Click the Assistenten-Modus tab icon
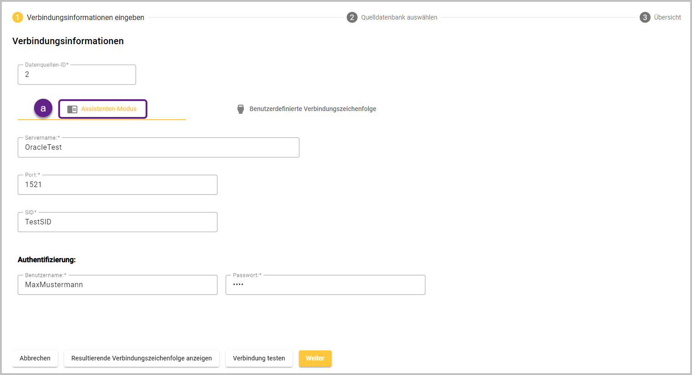Image resolution: width=692 pixels, height=375 pixels. click(x=72, y=109)
